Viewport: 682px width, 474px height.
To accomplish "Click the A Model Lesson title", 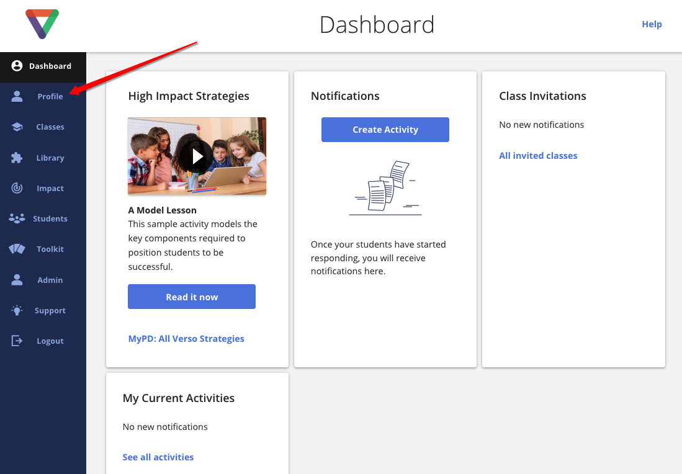I will coord(162,210).
